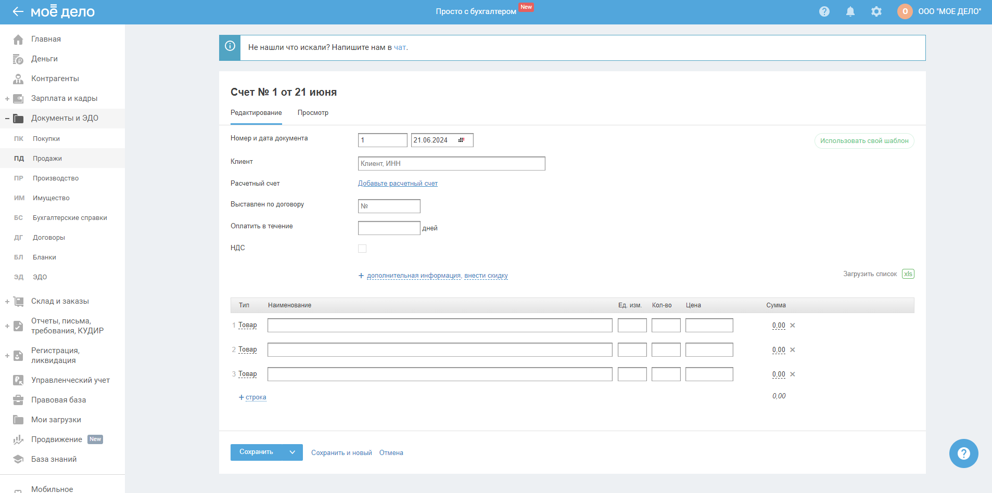Viewport: 992px width, 493px height.
Task: Expand the Зарплата и кадры section
Action: pyautogui.click(x=7, y=99)
